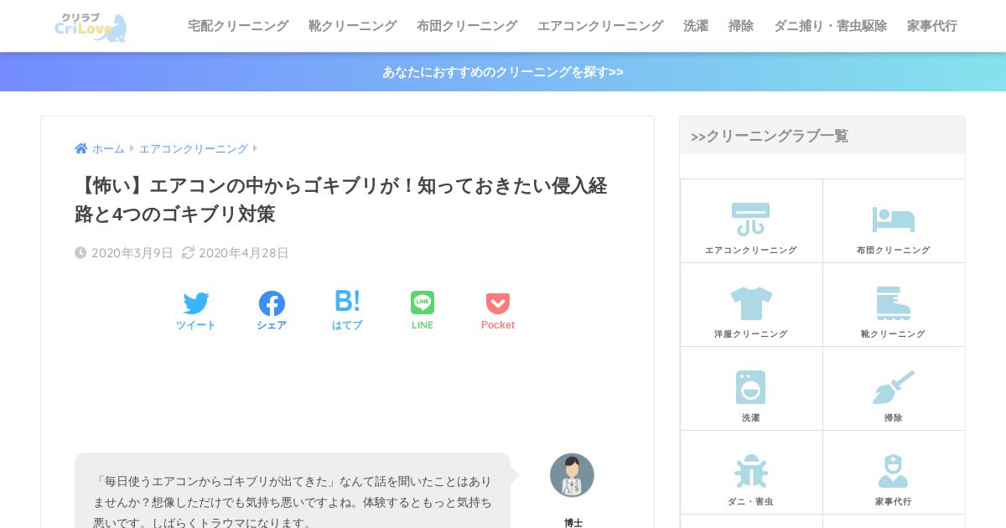
Task: Open the sidebar 掃除 label
Action: click(893, 417)
